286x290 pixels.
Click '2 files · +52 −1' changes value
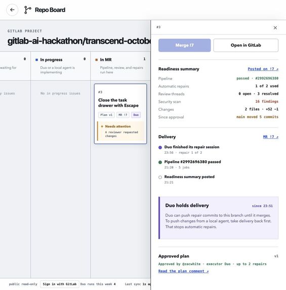pos(261,109)
